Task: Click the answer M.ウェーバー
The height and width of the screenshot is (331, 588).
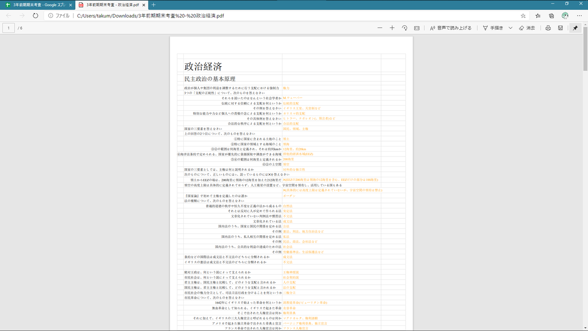Action: [x=293, y=98]
